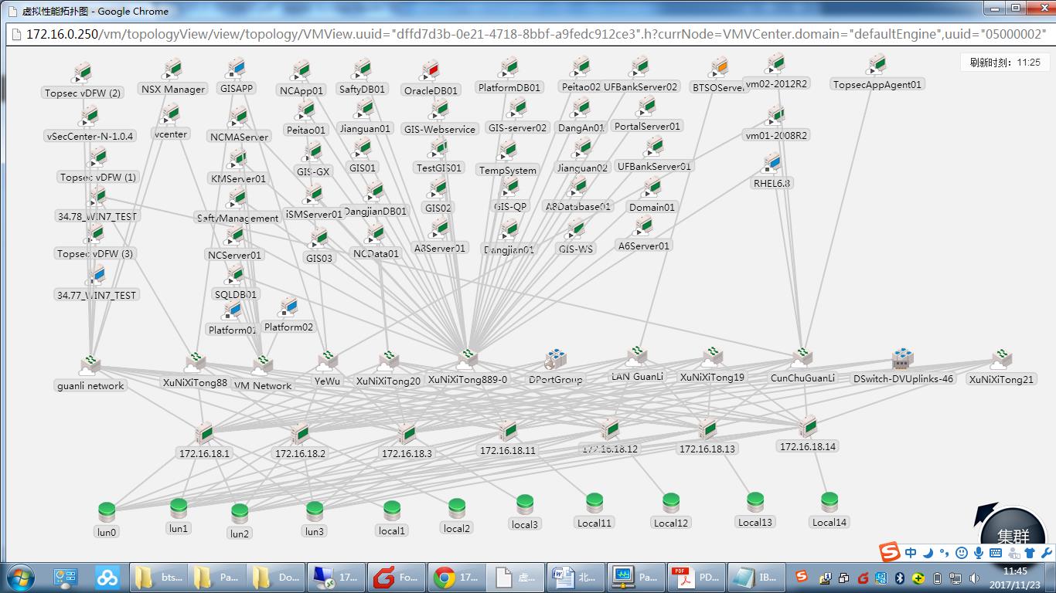Image resolution: width=1056 pixels, height=593 pixels.
Task: Click the NSX Manager node label
Action: pyautogui.click(x=173, y=90)
